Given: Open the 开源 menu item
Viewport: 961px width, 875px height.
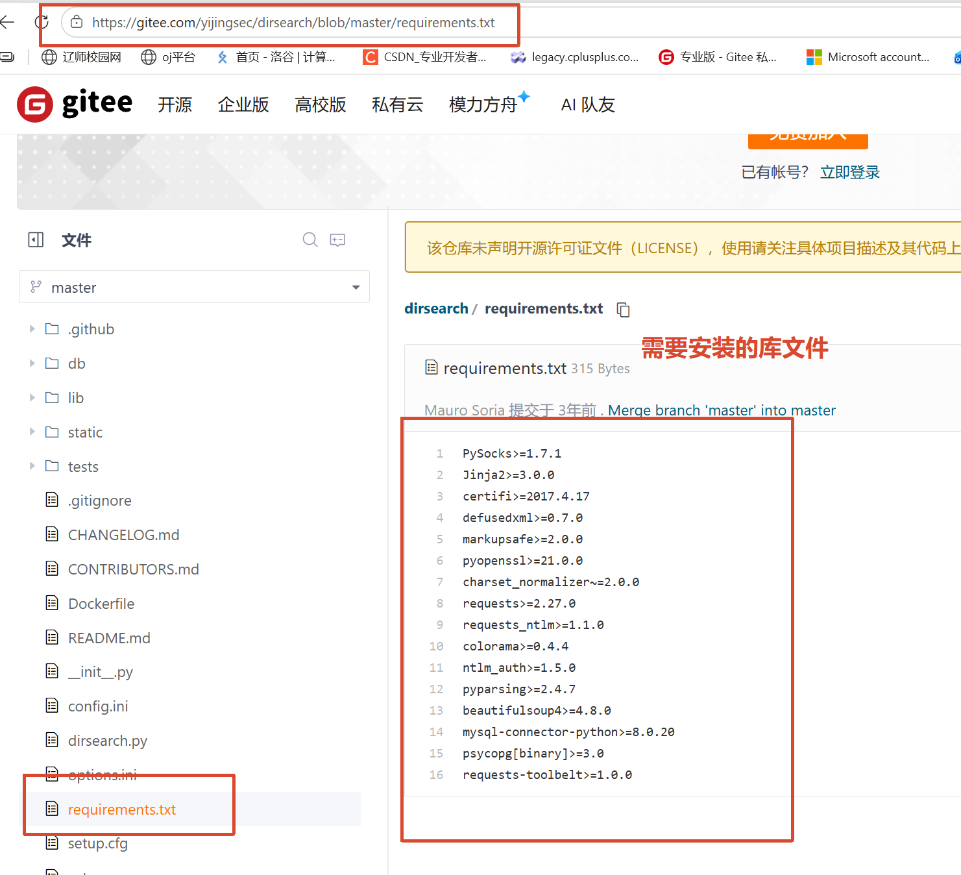Looking at the screenshot, I should [x=175, y=105].
